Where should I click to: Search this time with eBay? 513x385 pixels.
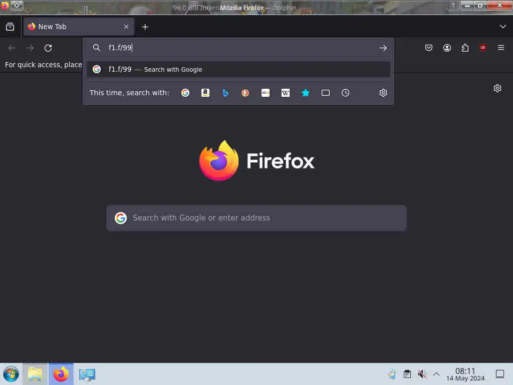click(x=266, y=93)
